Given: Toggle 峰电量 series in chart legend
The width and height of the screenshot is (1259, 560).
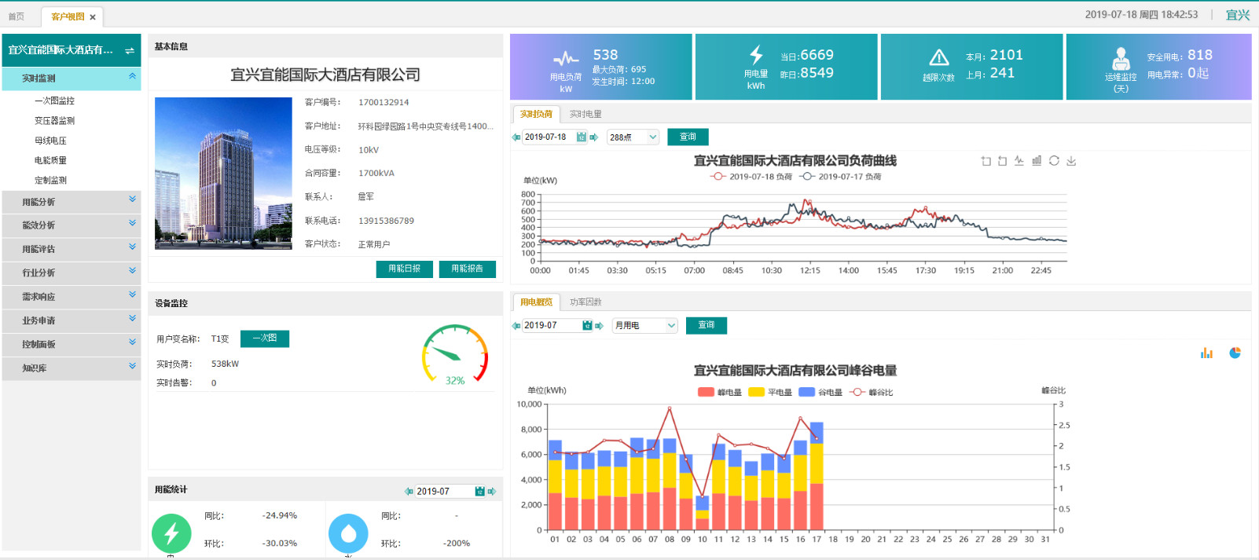Looking at the screenshot, I should pyautogui.click(x=720, y=392).
